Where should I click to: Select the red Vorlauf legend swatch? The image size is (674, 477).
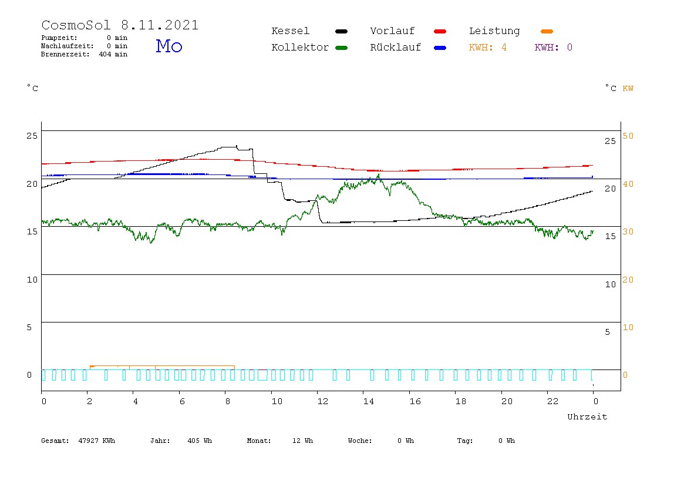click(x=440, y=31)
